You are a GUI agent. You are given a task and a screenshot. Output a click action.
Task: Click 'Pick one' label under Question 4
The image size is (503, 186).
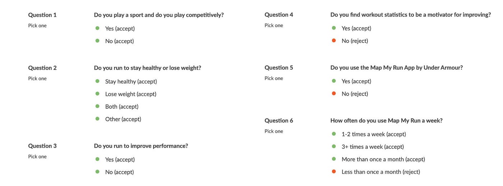point(274,25)
